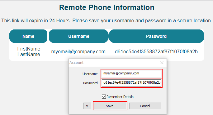The height and width of the screenshot is (115, 213).
Task: Click the FirstName LastName table cell
Action: (x=29, y=51)
